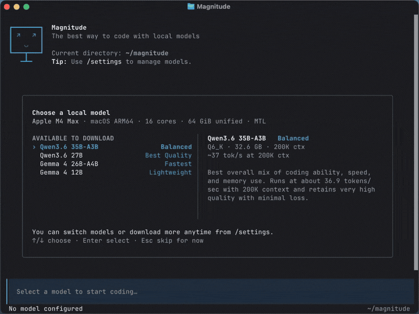The width and height of the screenshot is (419, 314).
Task: Click the up/down 'choose' hint
Action: 51,241
